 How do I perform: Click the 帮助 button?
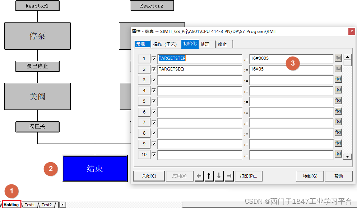(x=338, y=176)
